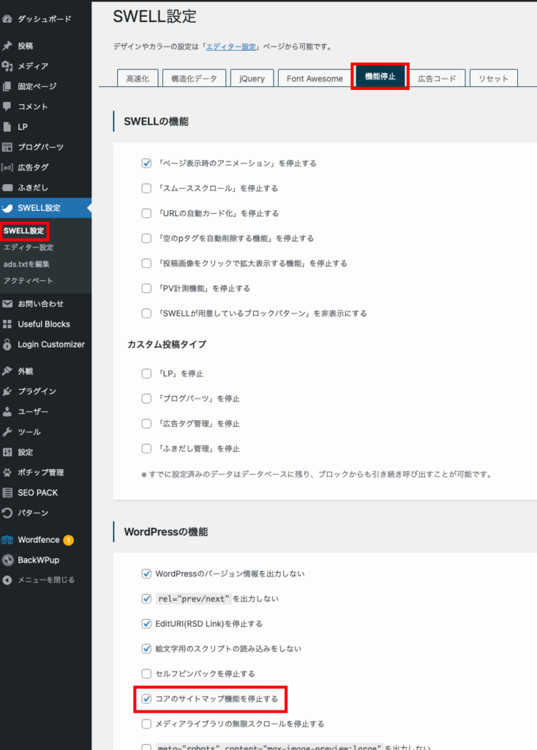This screenshot has height=750, width=537.
Task: Click the media icon beside メディア
Action: tap(7, 66)
